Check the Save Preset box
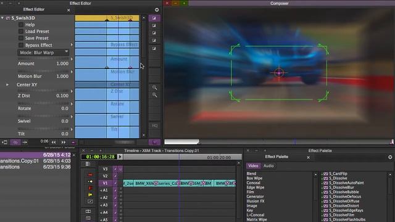 click(x=21, y=38)
